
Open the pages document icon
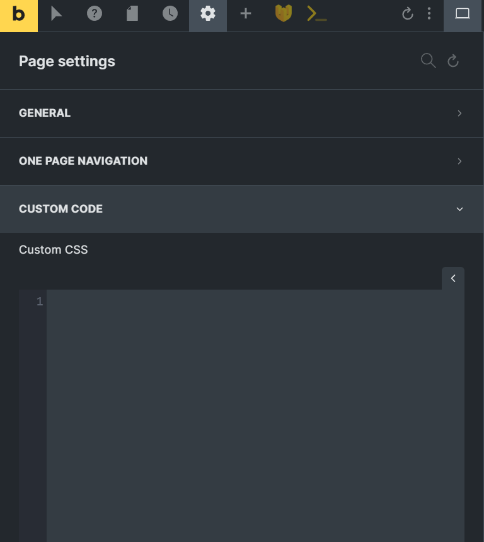[132, 14]
